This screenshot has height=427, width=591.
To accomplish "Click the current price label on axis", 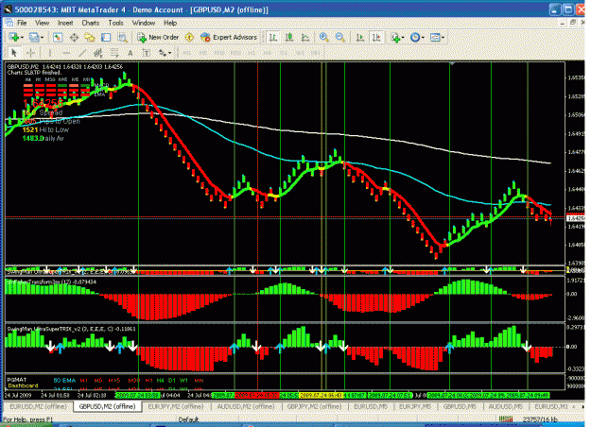I will 575,218.
